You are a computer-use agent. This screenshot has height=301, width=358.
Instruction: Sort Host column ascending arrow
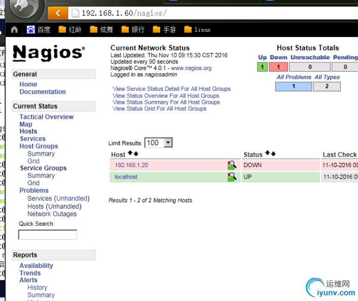(x=130, y=153)
